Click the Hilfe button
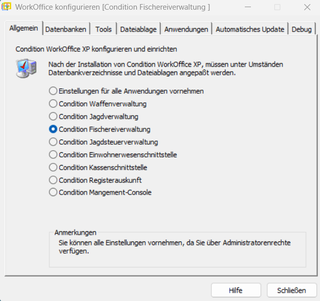Viewport: 320px width, 301px height. click(x=236, y=290)
